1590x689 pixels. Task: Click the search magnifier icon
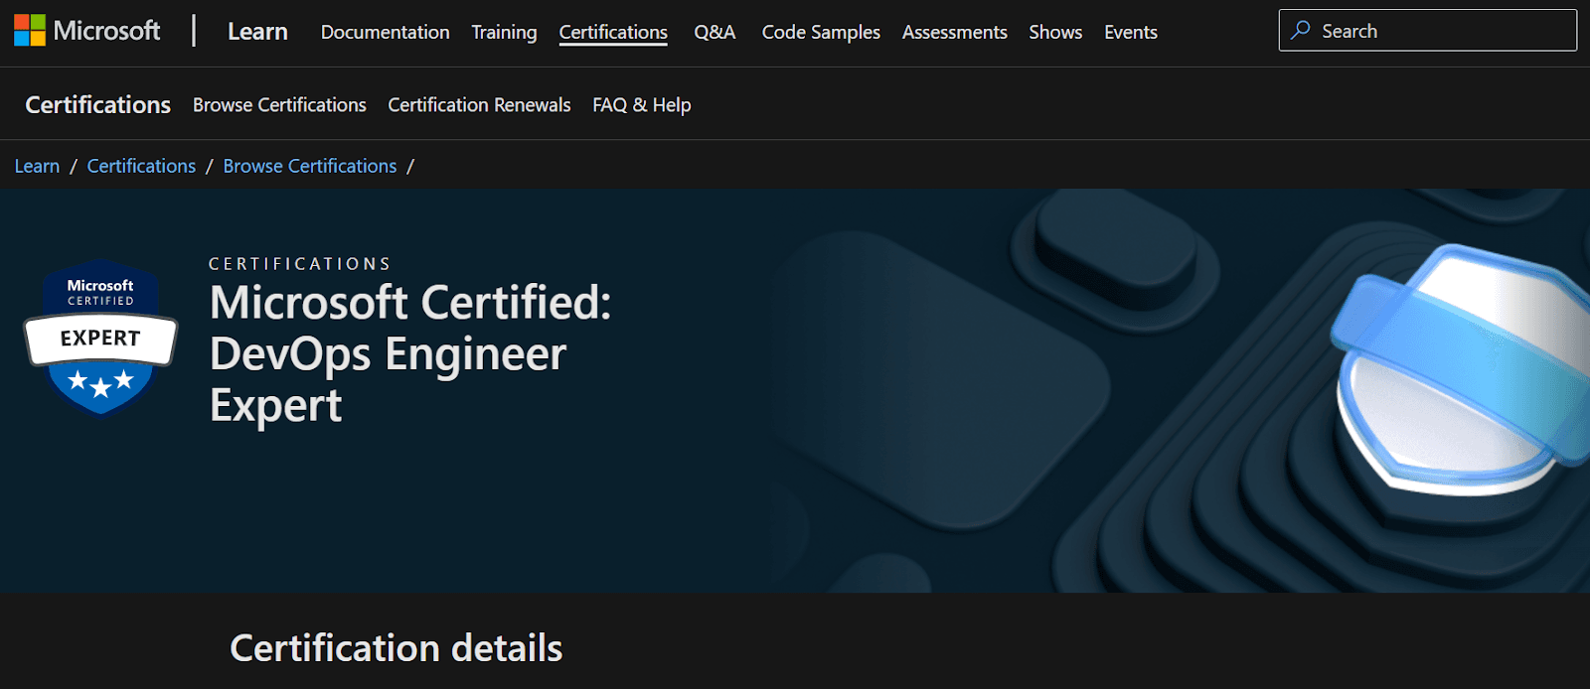1300,31
